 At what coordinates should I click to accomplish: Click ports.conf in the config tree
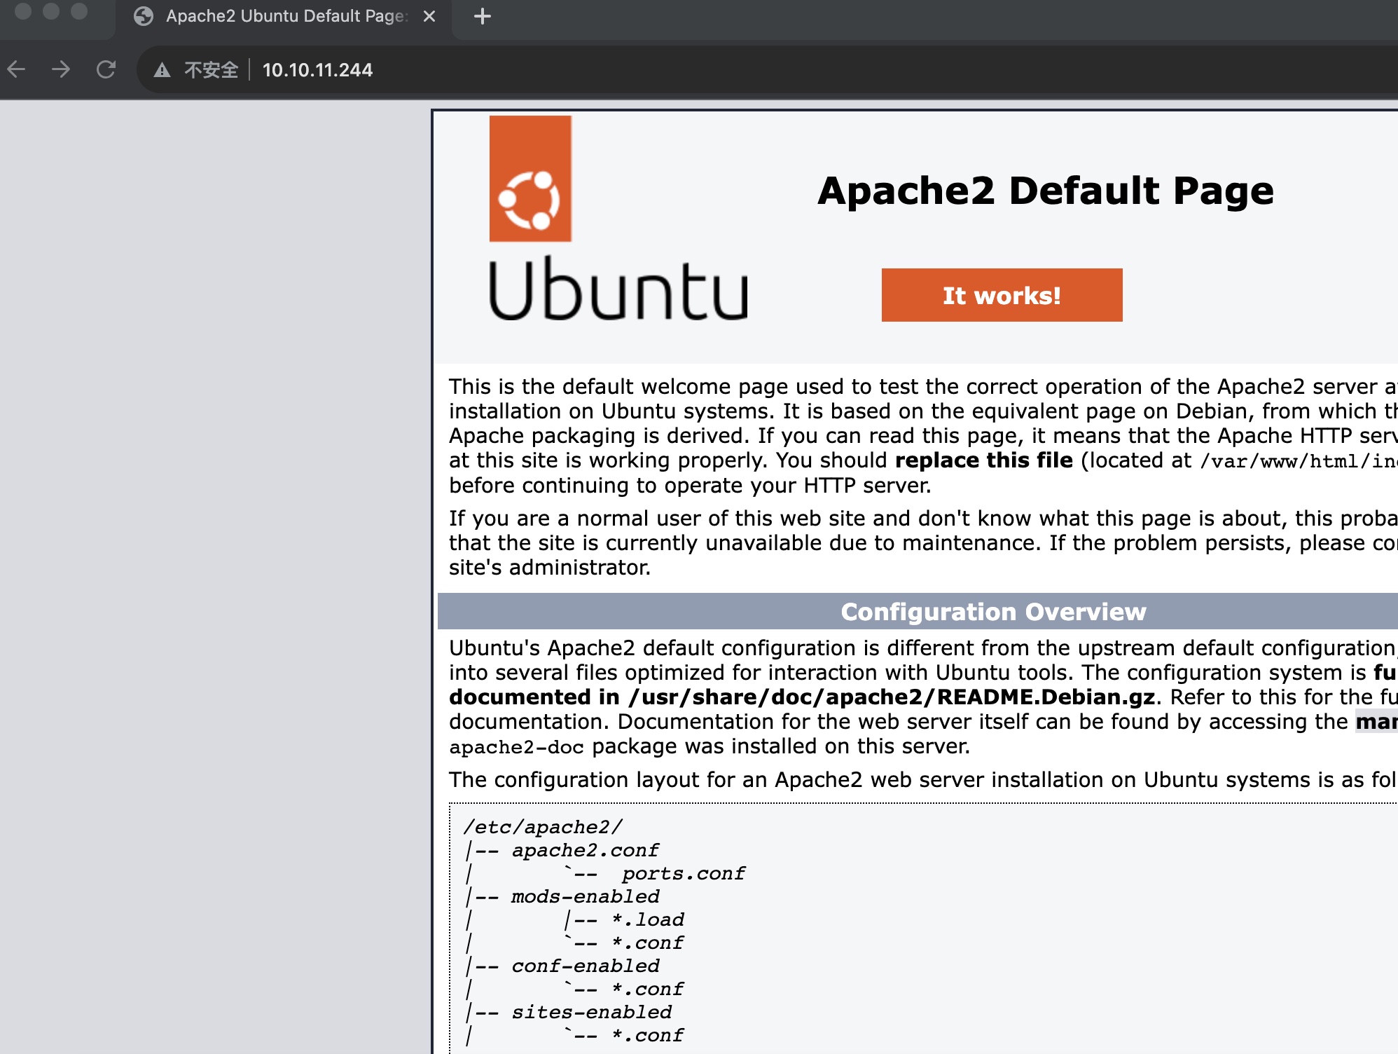point(683,873)
